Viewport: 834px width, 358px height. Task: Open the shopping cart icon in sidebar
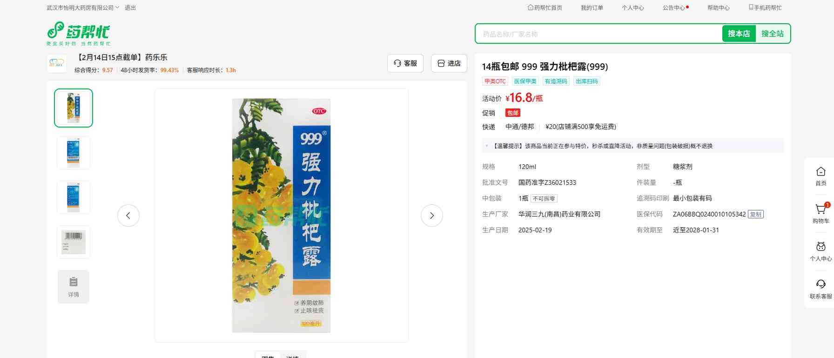tap(821, 209)
